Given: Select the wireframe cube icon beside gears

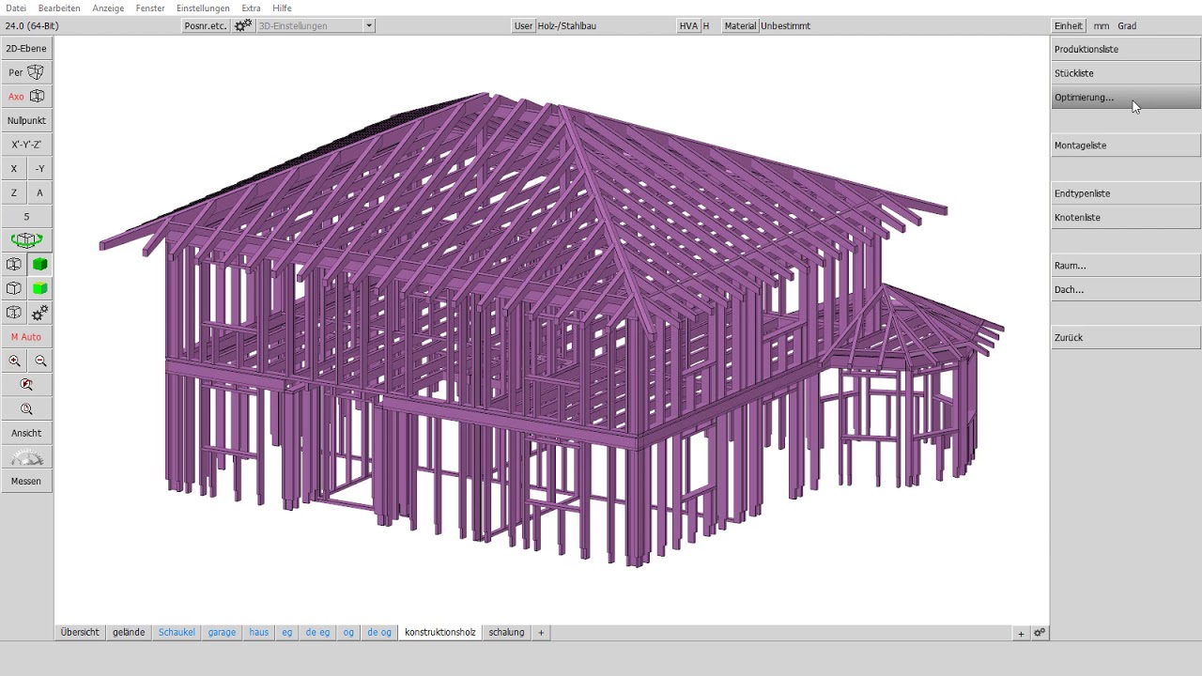Looking at the screenshot, I should point(14,313).
